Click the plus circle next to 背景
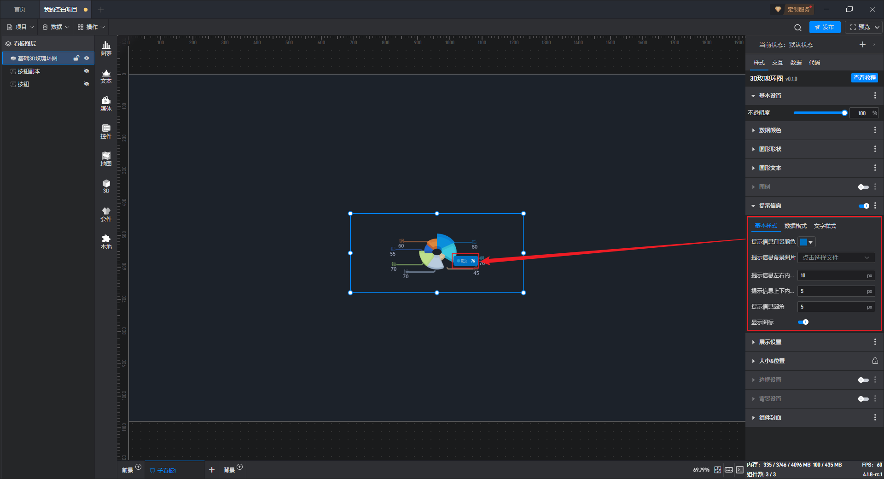This screenshot has height=479, width=884. pos(239,467)
